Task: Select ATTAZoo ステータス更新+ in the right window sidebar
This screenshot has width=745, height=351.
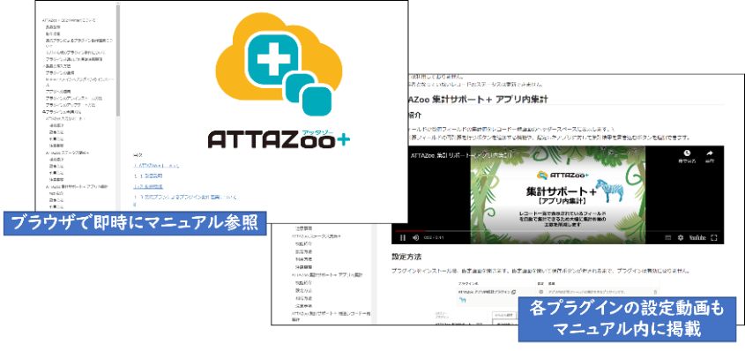Action: (317, 235)
